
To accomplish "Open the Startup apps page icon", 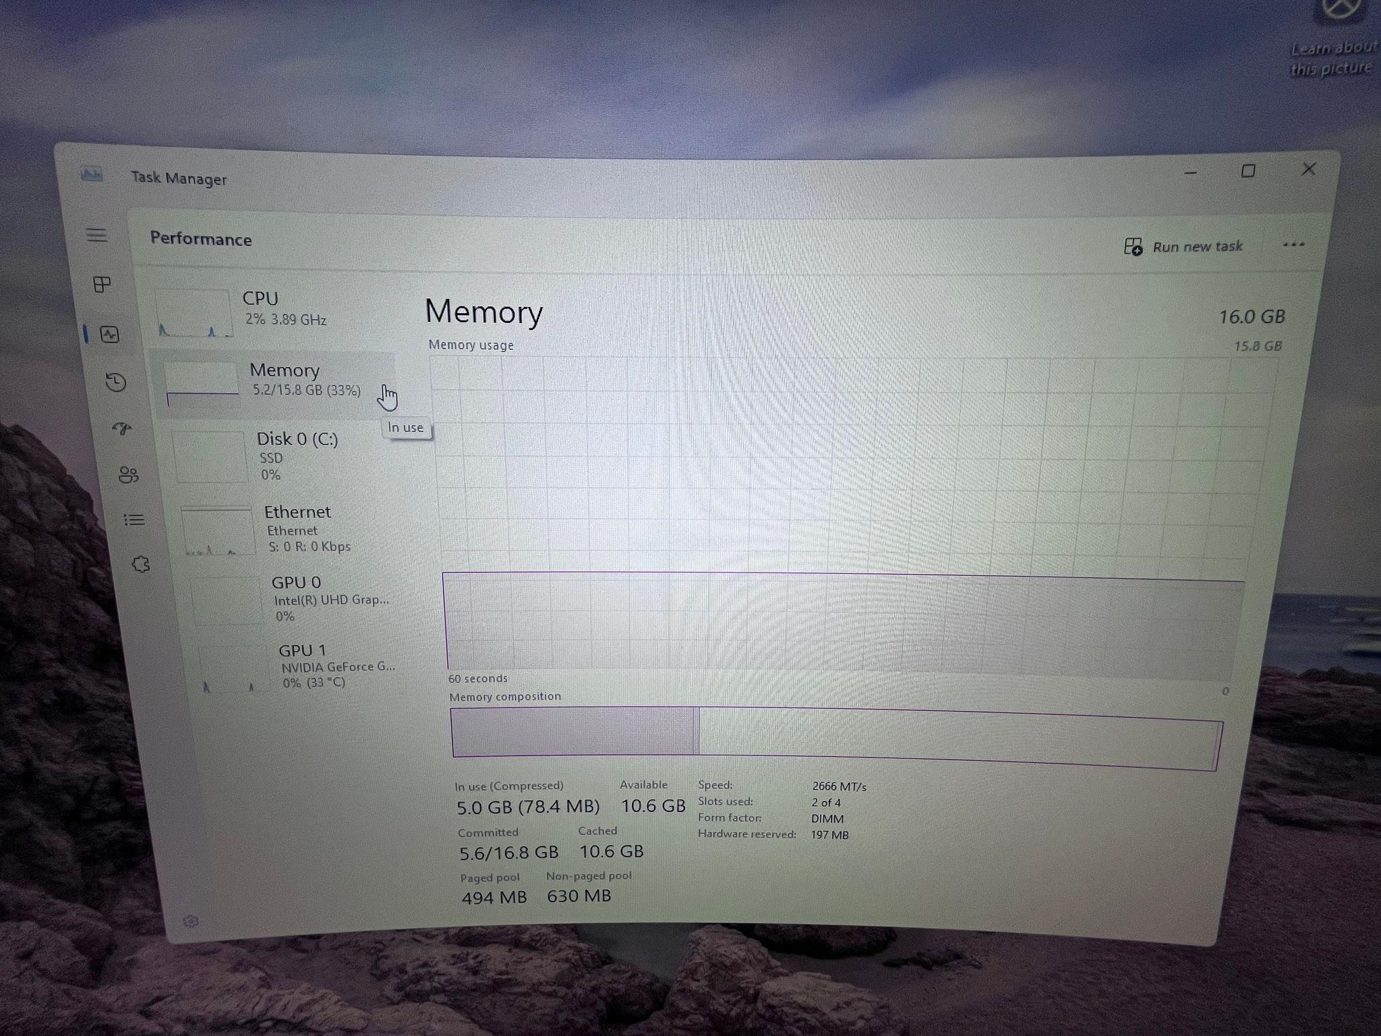I will point(122,429).
